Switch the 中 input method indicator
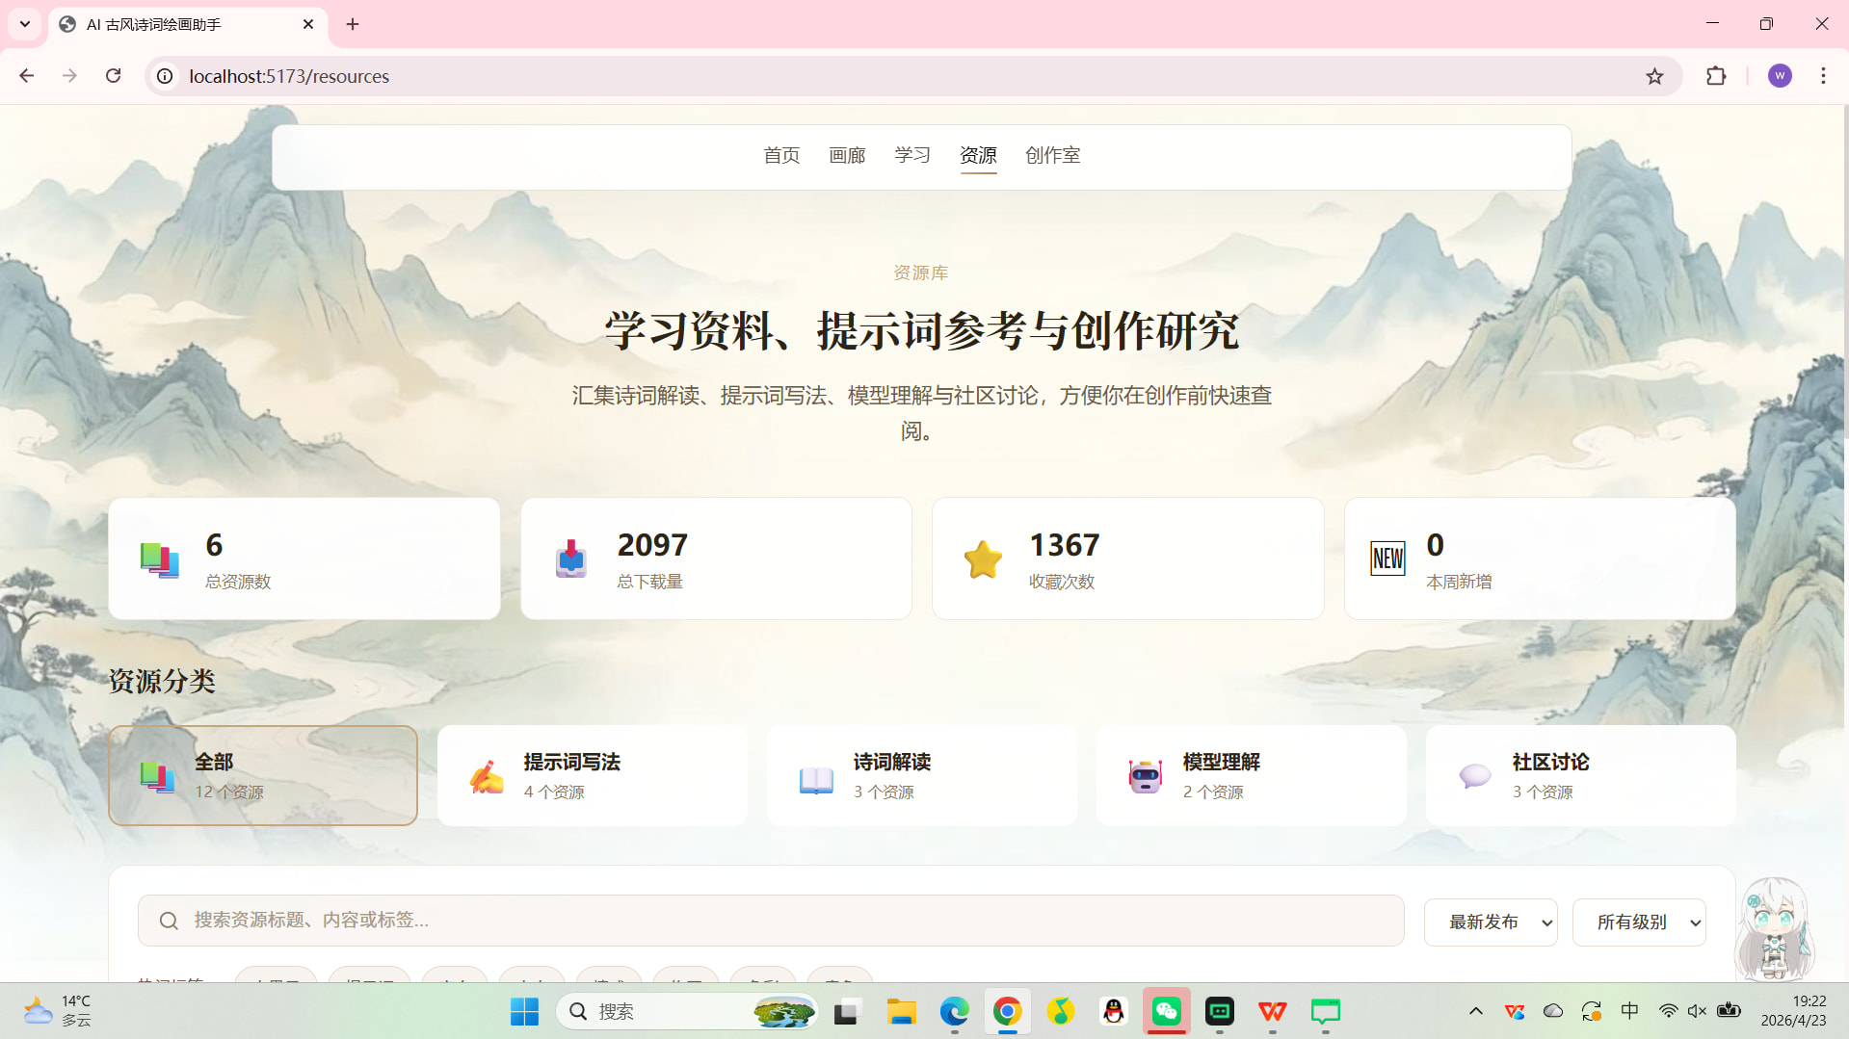Viewport: 1849px width, 1039px height. 1629,1011
